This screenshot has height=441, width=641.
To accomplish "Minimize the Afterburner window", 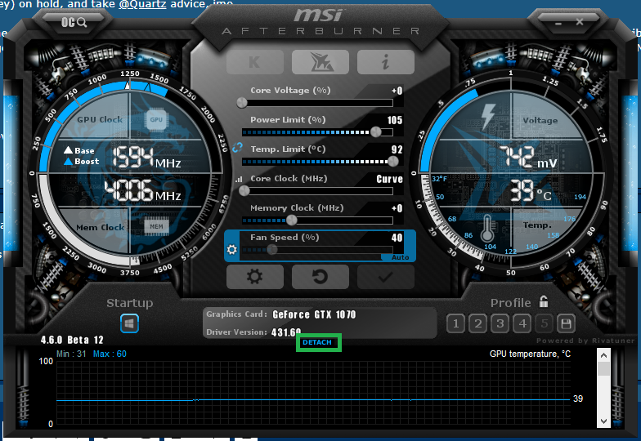I will pyautogui.click(x=558, y=23).
